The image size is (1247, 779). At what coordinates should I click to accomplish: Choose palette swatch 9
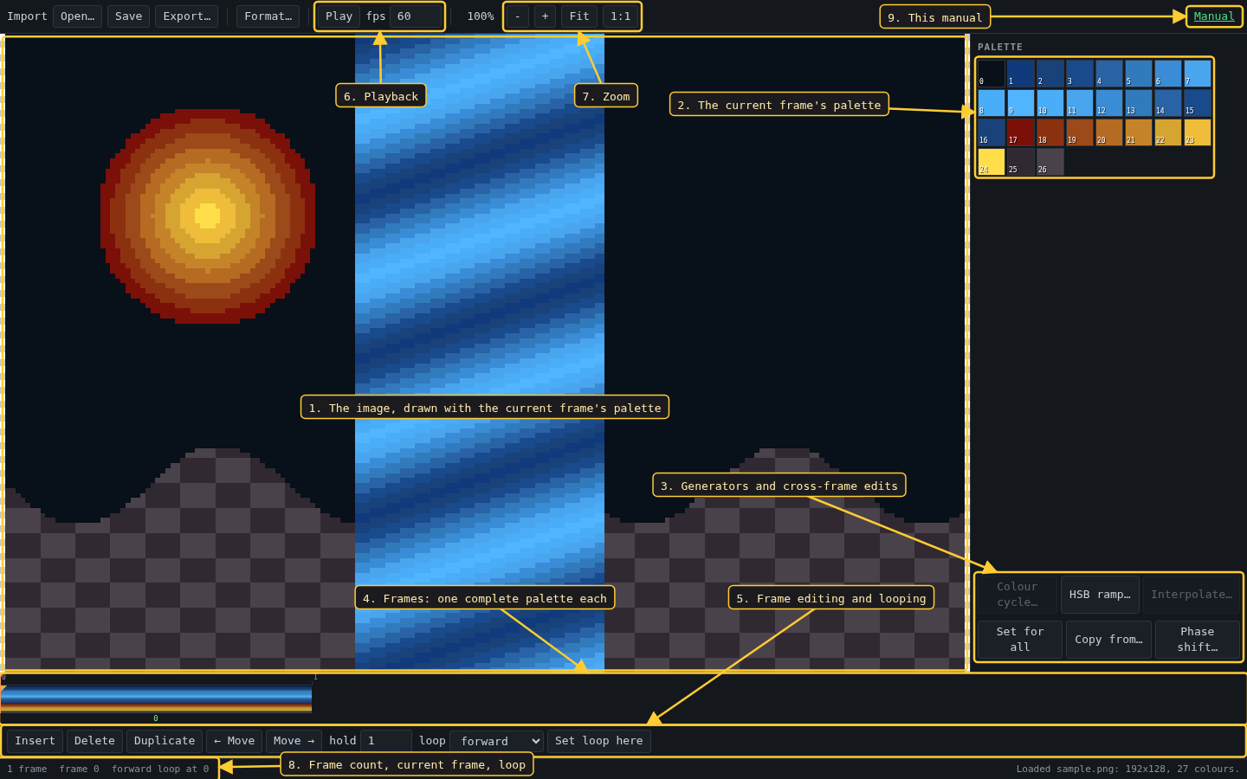[1021, 103]
